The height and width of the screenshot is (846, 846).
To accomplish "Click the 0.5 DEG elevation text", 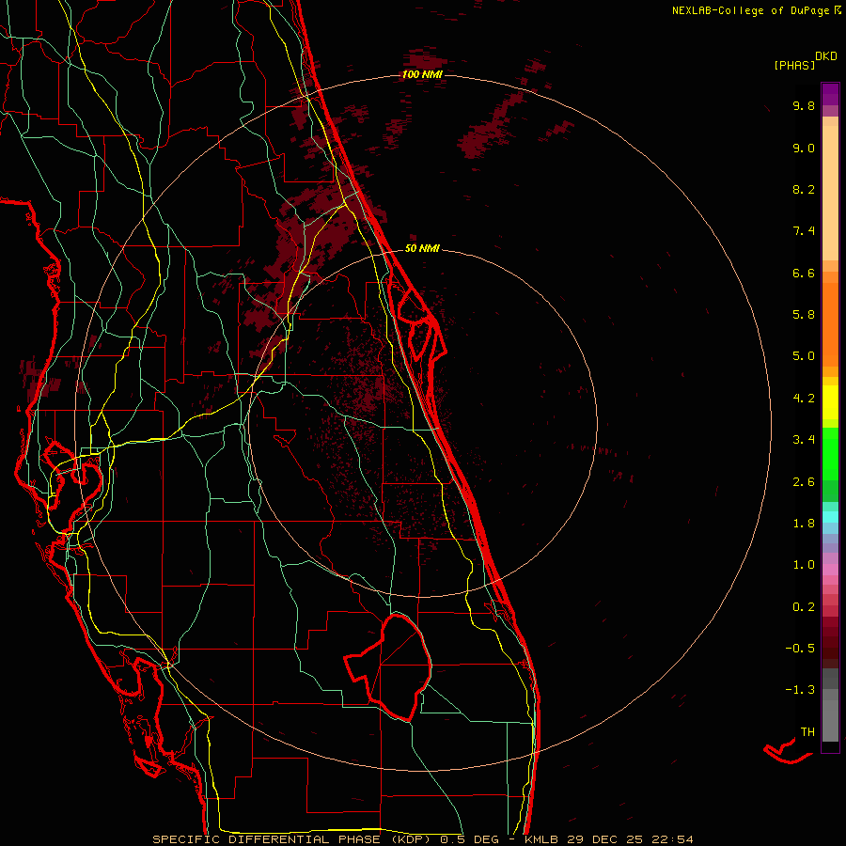I will point(469,839).
